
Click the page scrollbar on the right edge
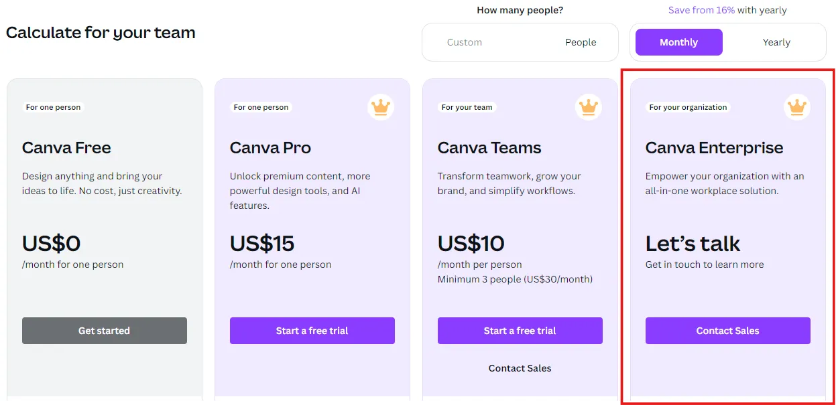pyautogui.click(x=833, y=201)
